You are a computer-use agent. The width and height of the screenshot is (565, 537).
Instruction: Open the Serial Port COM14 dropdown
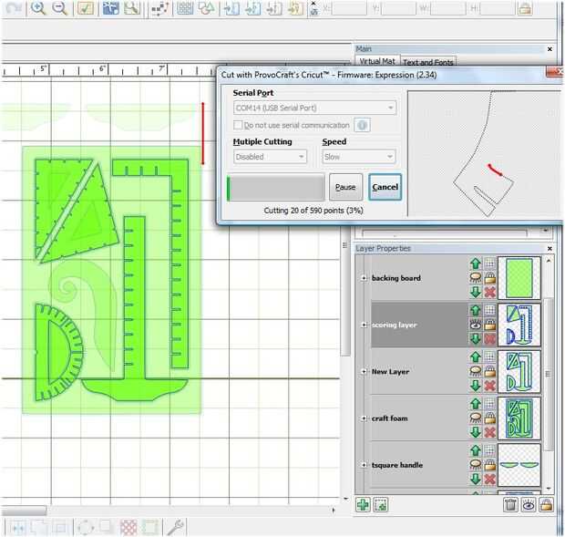(315, 108)
